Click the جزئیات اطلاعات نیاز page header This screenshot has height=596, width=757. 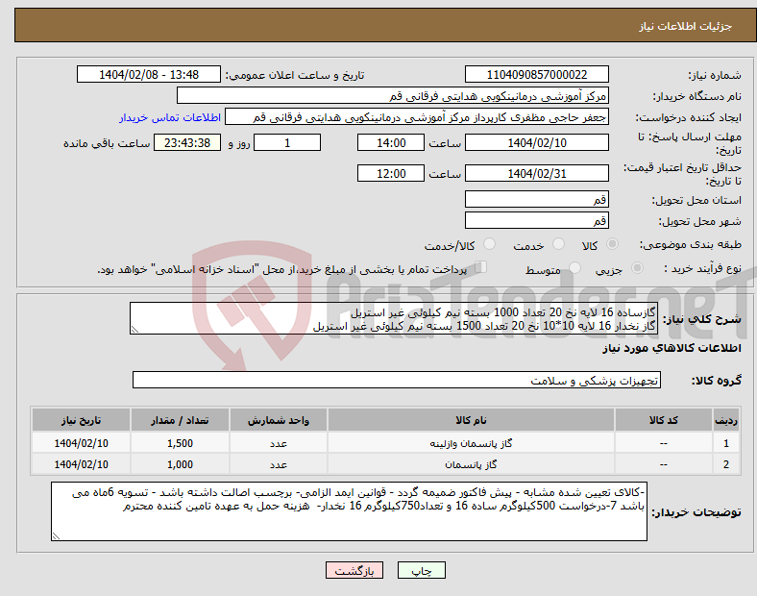[x=686, y=26]
